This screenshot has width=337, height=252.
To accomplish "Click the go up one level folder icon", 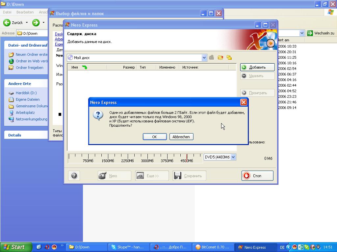I will click(212, 57).
